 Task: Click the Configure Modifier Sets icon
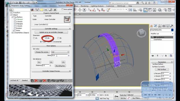(171, 56)
